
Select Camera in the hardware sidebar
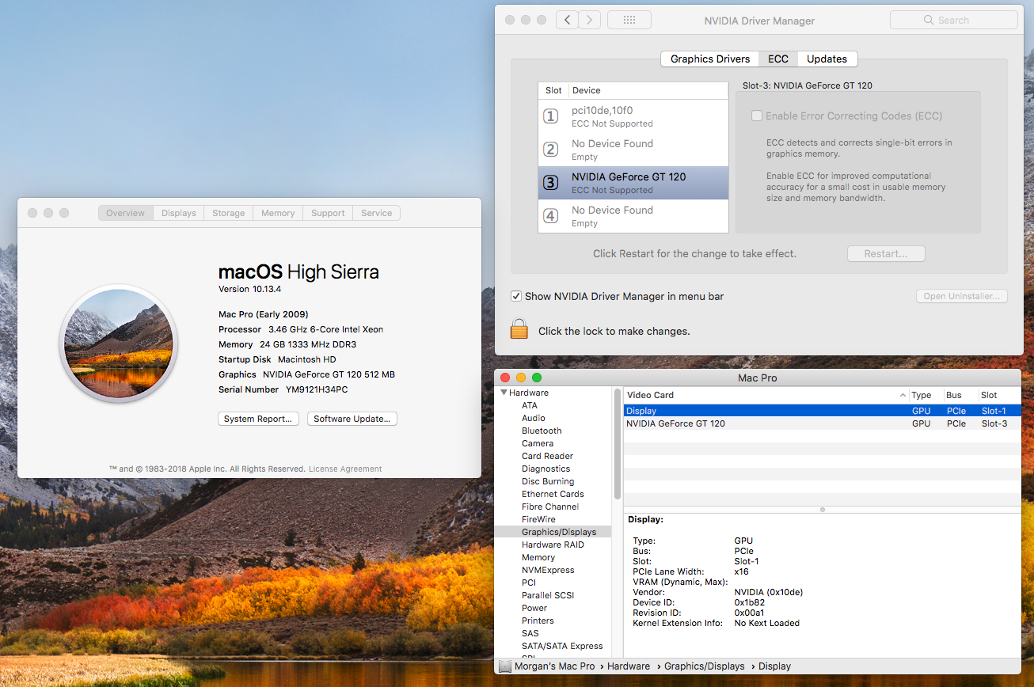pyautogui.click(x=538, y=443)
